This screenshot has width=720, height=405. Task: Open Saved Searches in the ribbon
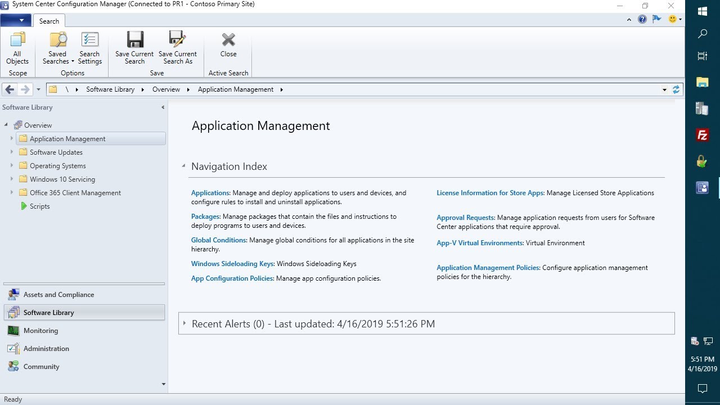[57, 47]
